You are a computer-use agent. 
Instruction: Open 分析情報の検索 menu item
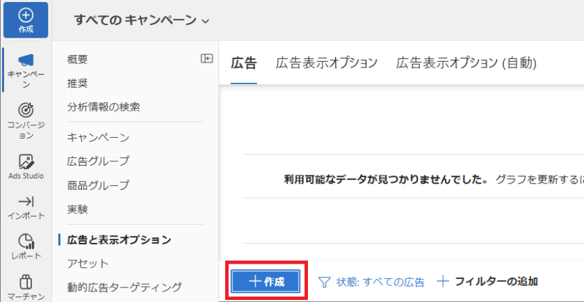coord(104,107)
